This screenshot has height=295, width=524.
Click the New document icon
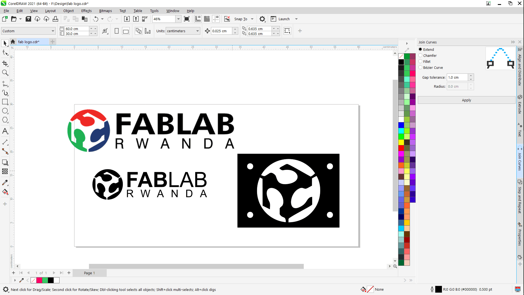(5, 19)
